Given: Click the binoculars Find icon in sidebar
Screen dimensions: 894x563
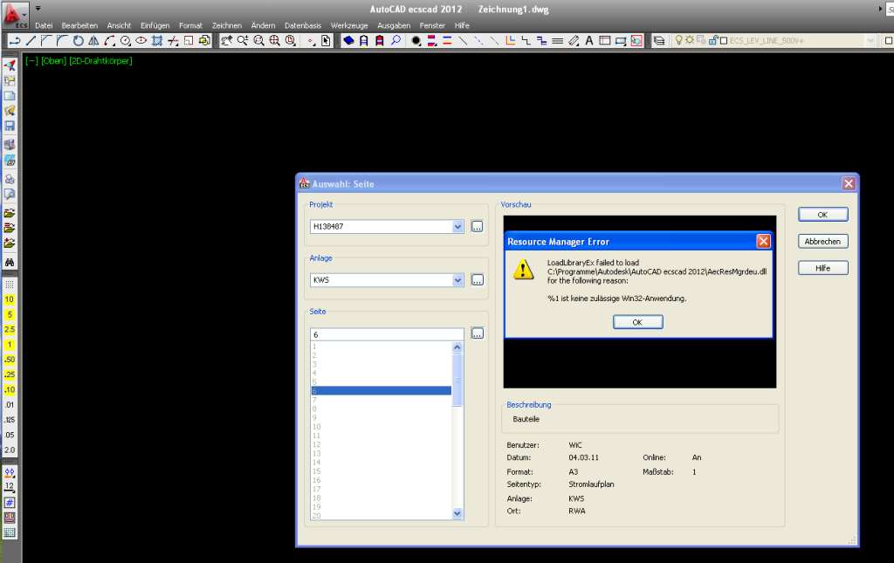Looking at the screenshot, I should (x=10, y=262).
